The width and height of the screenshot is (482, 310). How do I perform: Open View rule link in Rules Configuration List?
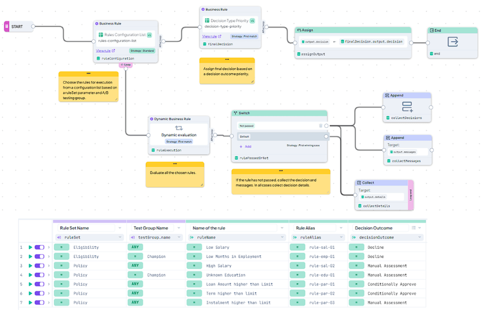coord(105,50)
